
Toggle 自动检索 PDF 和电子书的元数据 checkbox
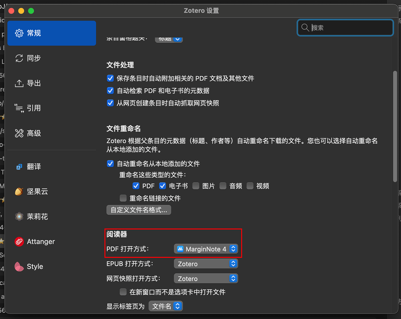coord(110,91)
